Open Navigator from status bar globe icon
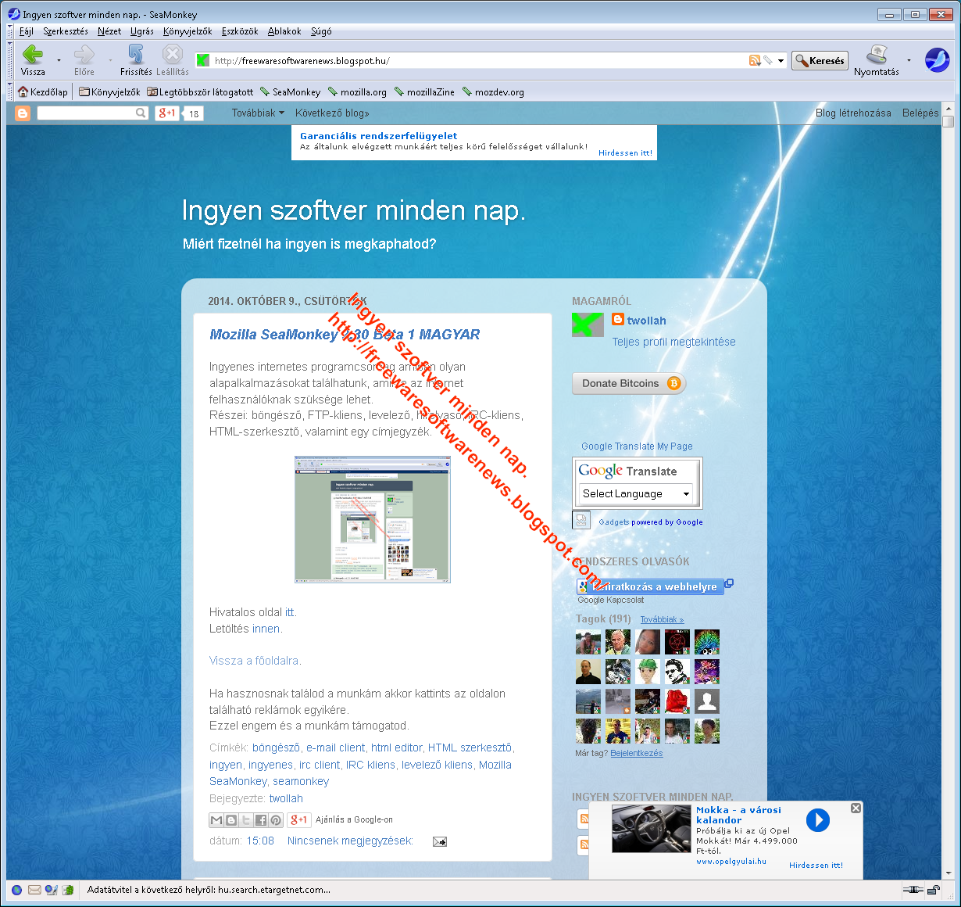The image size is (961, 907). (x=17, y=890)
